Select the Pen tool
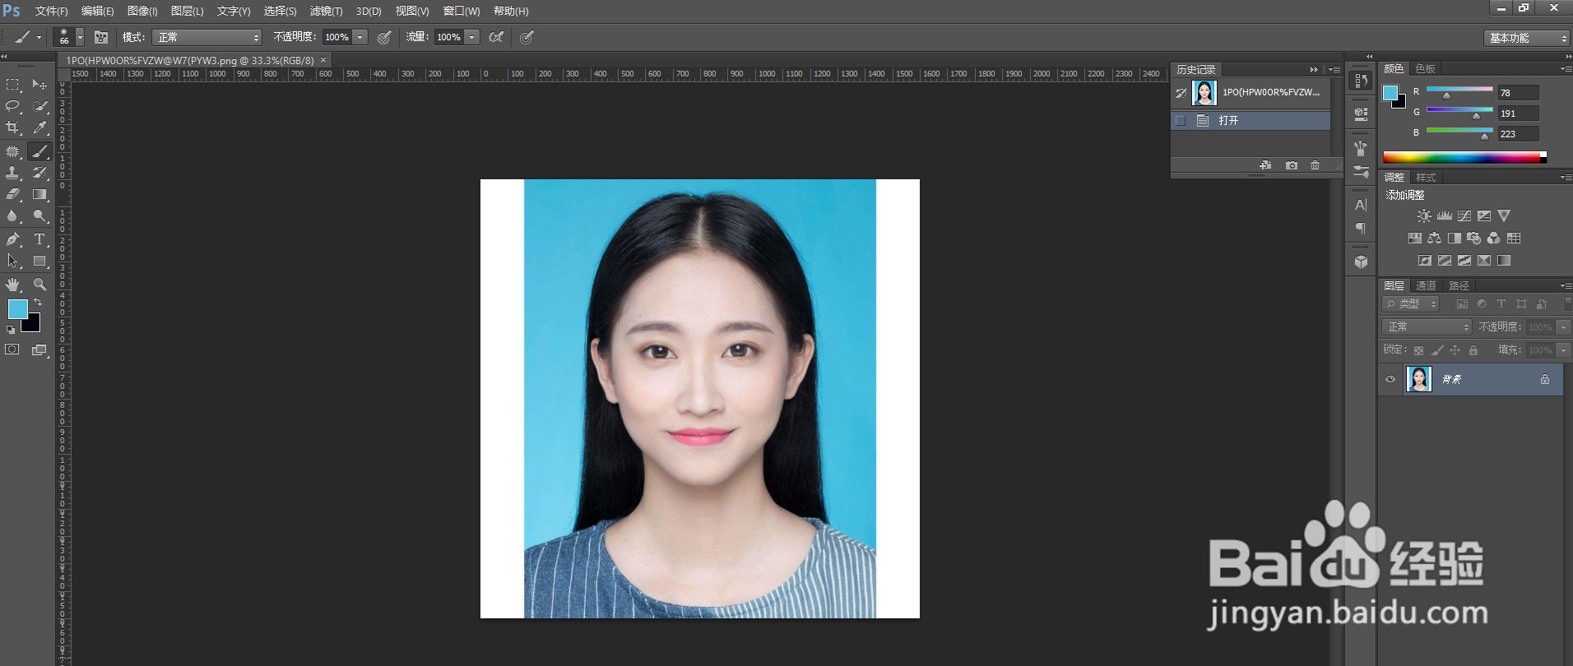This screenshot has height=666, width=1573. tap(13, 239)
